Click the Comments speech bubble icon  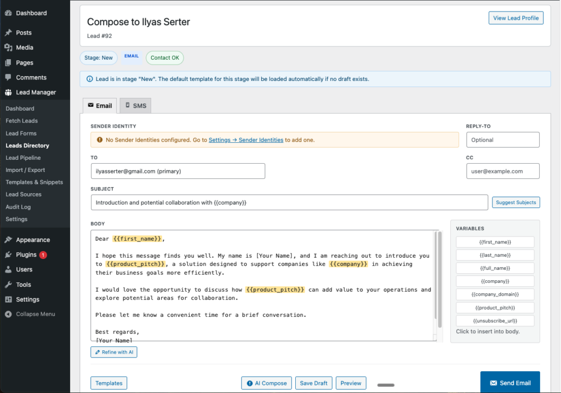(8, 78)
